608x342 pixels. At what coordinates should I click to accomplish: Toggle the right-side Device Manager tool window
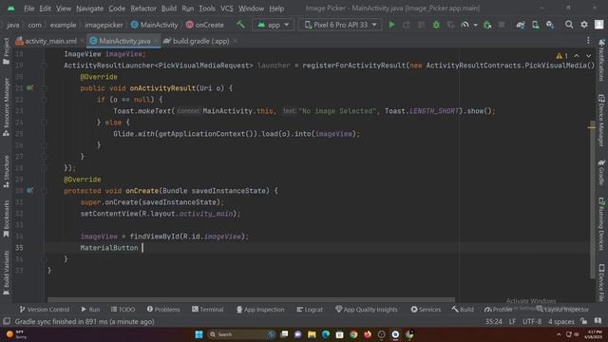click(x=601, y=120)
